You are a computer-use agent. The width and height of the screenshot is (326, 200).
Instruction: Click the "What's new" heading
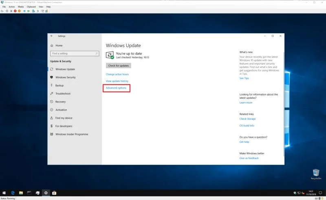click(x=246, y=52)
